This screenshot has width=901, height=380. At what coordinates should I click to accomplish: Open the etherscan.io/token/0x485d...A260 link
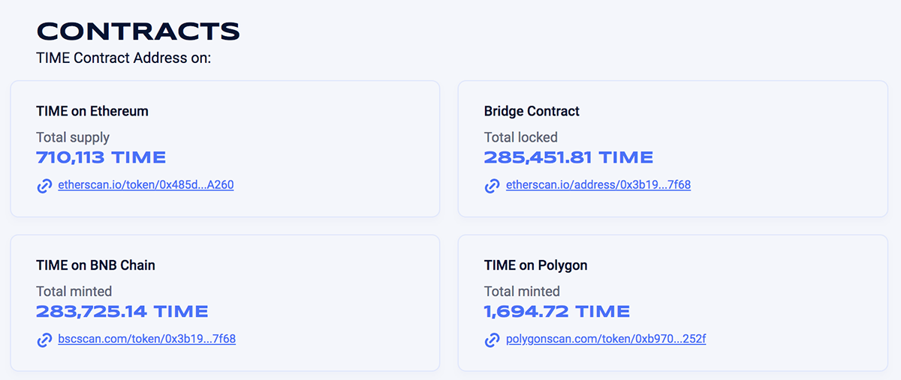click(146, 184)
